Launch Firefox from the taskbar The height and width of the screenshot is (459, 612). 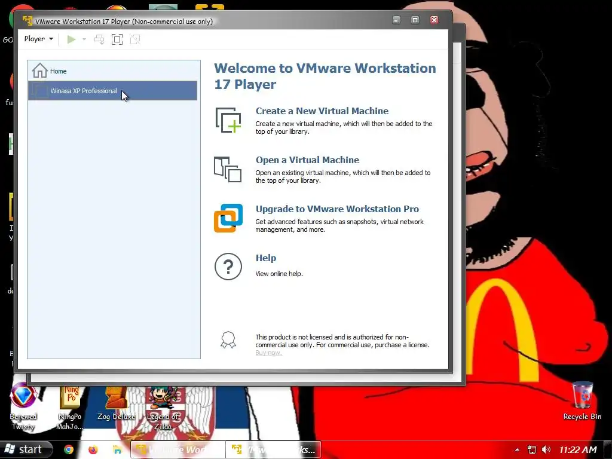tap(93, 449)
